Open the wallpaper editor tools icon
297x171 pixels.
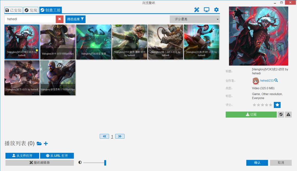point(197,10)
